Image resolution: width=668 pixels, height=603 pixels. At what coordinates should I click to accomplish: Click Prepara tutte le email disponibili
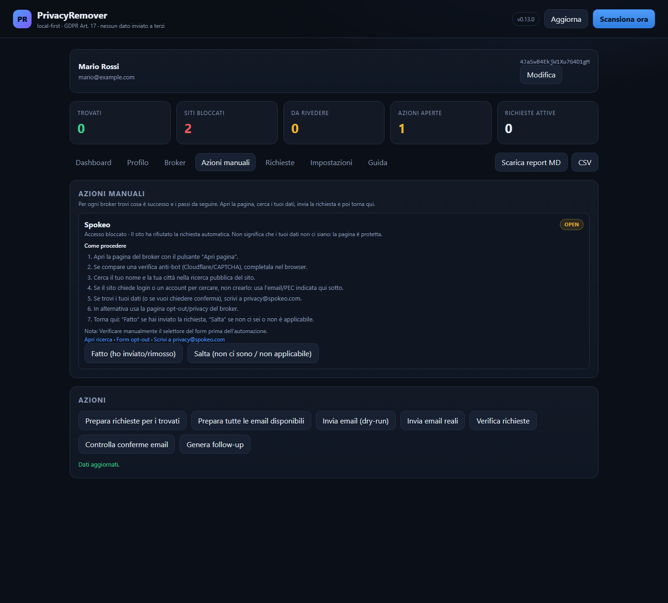[x=251, y=421]
